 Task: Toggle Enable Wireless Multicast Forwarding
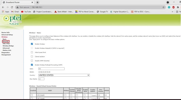[32, 65]
